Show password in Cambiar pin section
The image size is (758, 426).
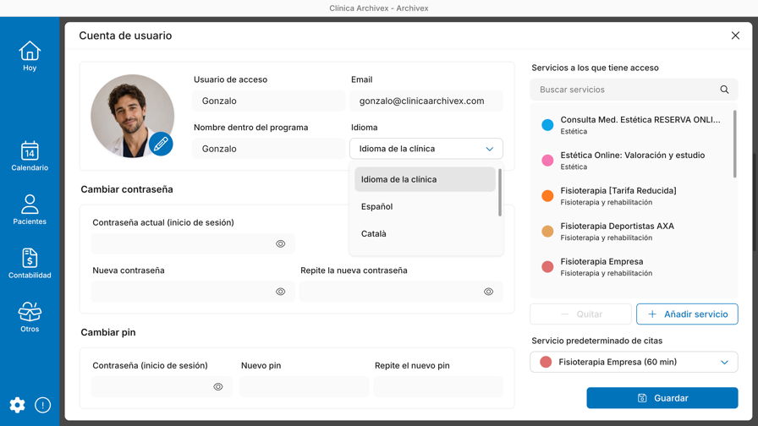[x=218, y=386]
